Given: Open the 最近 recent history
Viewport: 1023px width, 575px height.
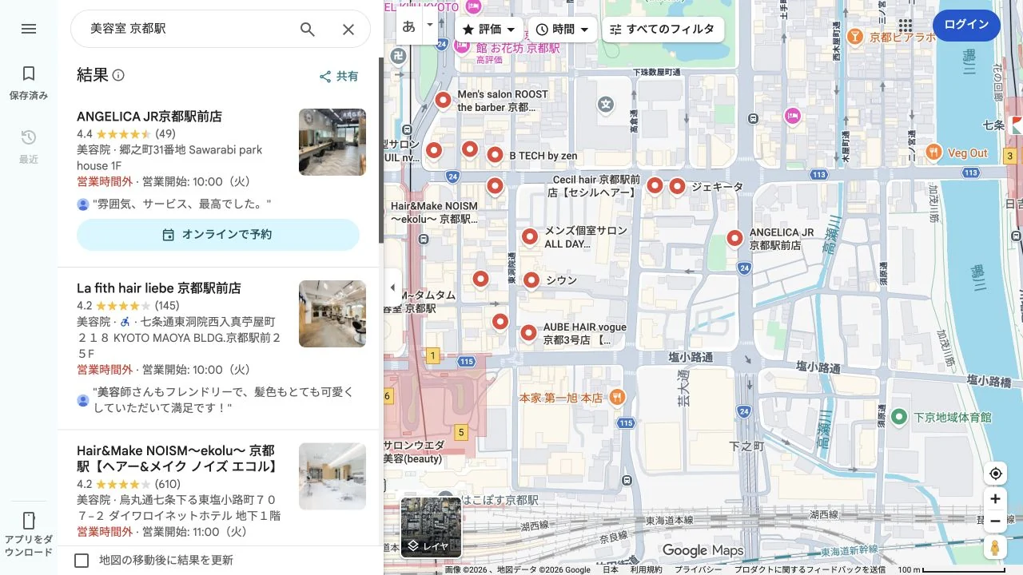Looking at the screenshot, I should tap(29, 146).
